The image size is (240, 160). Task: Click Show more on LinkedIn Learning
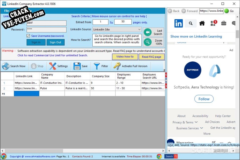tap(196, 37)
